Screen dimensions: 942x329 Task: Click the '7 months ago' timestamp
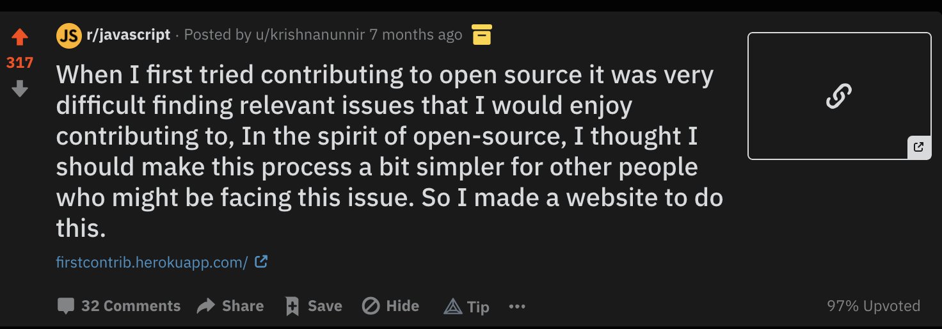(x=416, y=35)
